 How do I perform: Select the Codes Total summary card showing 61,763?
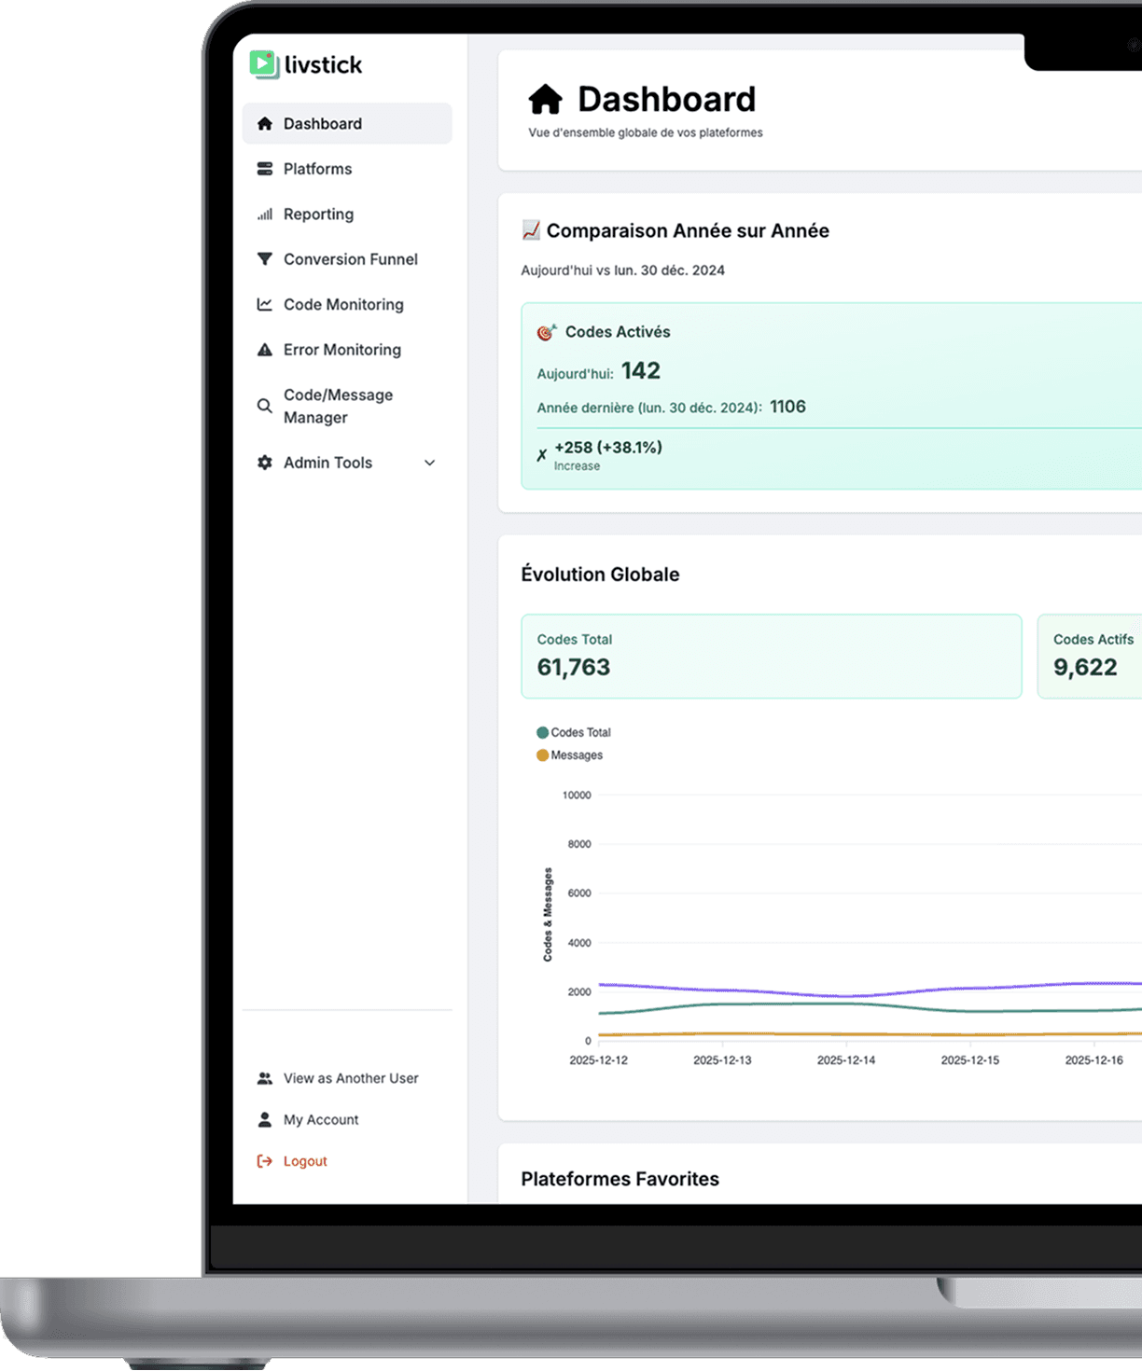coord(771,656)
